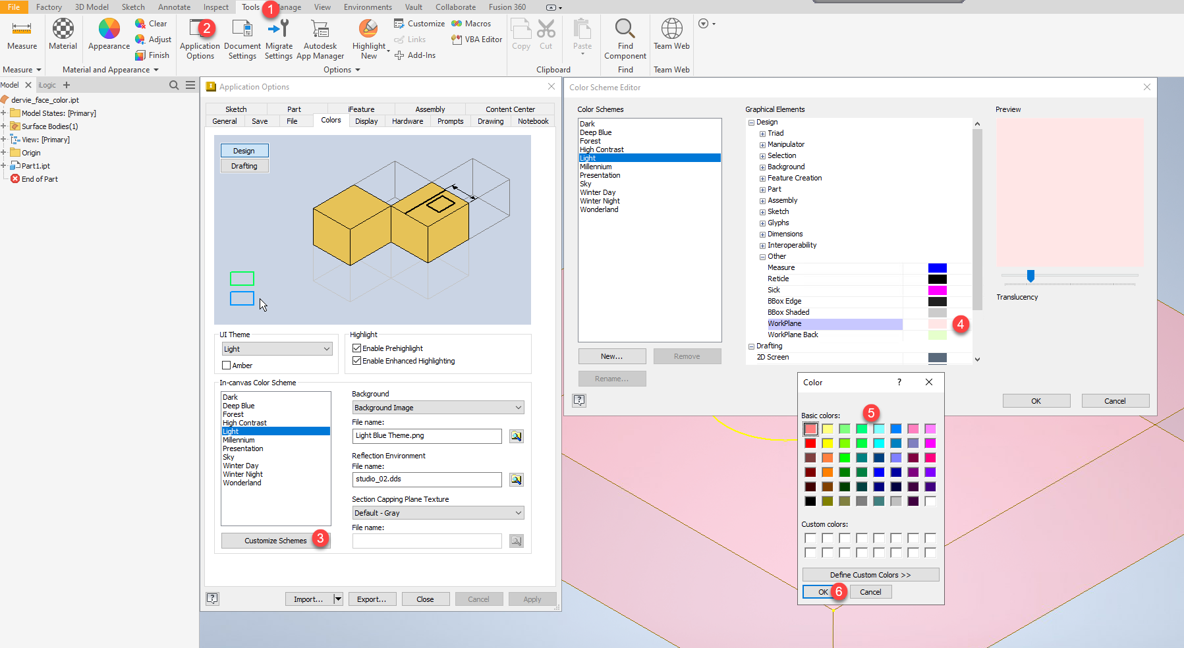Switch to the Hardware options tab
Image resolution: width=1184 pixels, height=648 pixels.
click(x=408, y=121)
